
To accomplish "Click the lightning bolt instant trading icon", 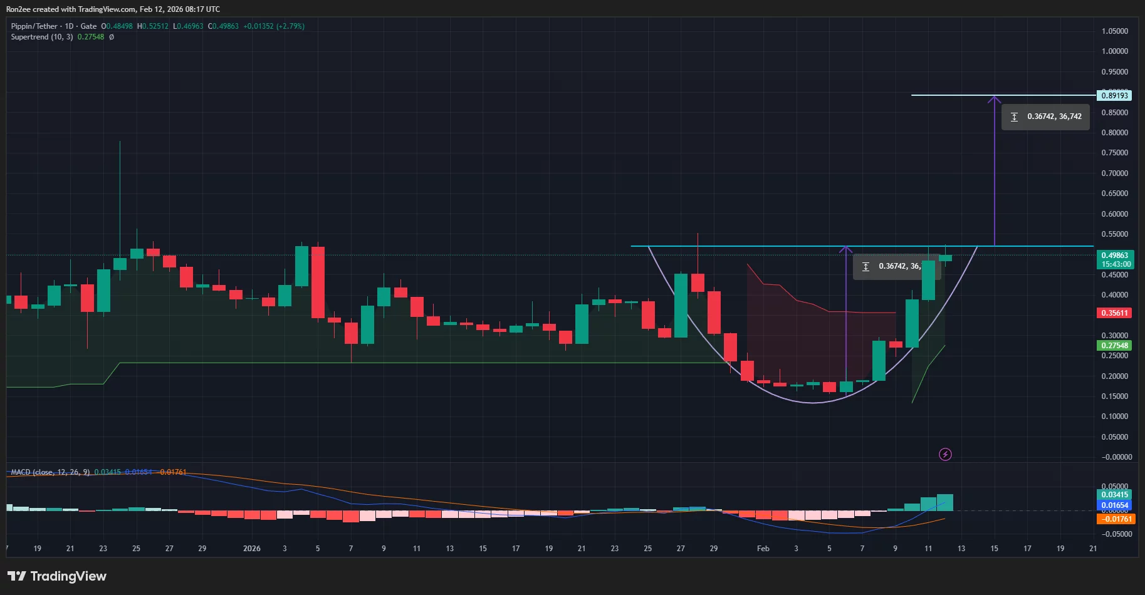I will pos(946,454).
